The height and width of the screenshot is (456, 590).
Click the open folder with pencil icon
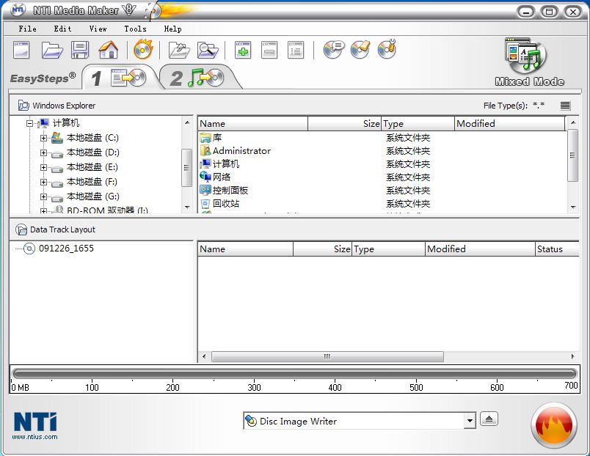tap(179, 50)
